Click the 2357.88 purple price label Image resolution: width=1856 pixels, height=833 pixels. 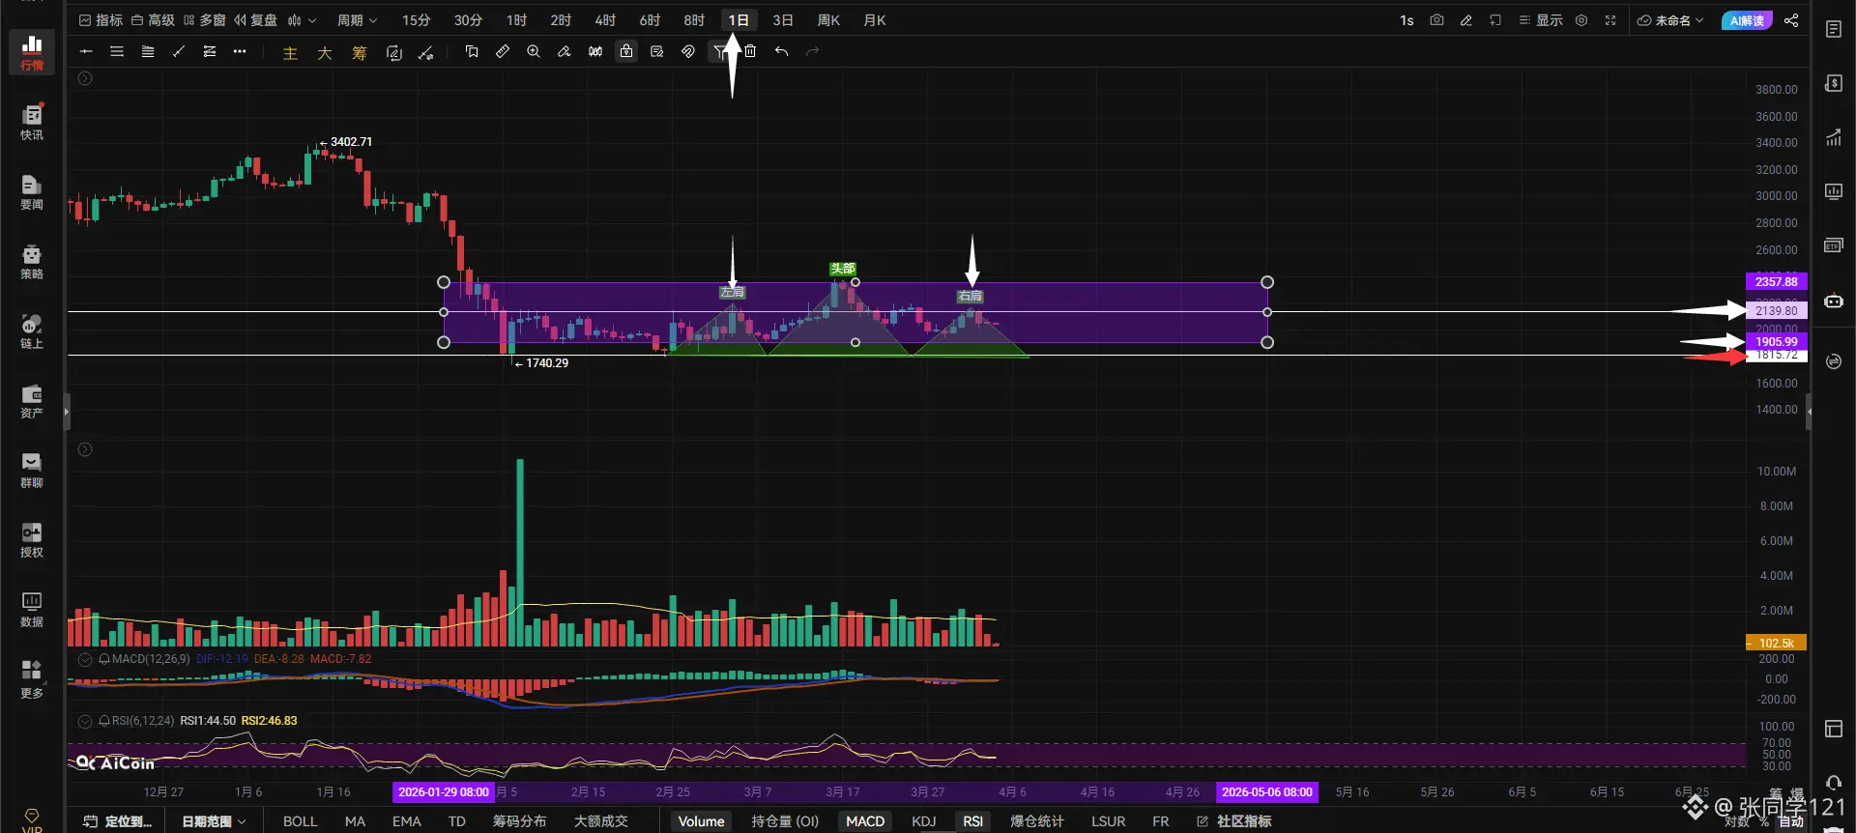click(x=1777, y=281)
